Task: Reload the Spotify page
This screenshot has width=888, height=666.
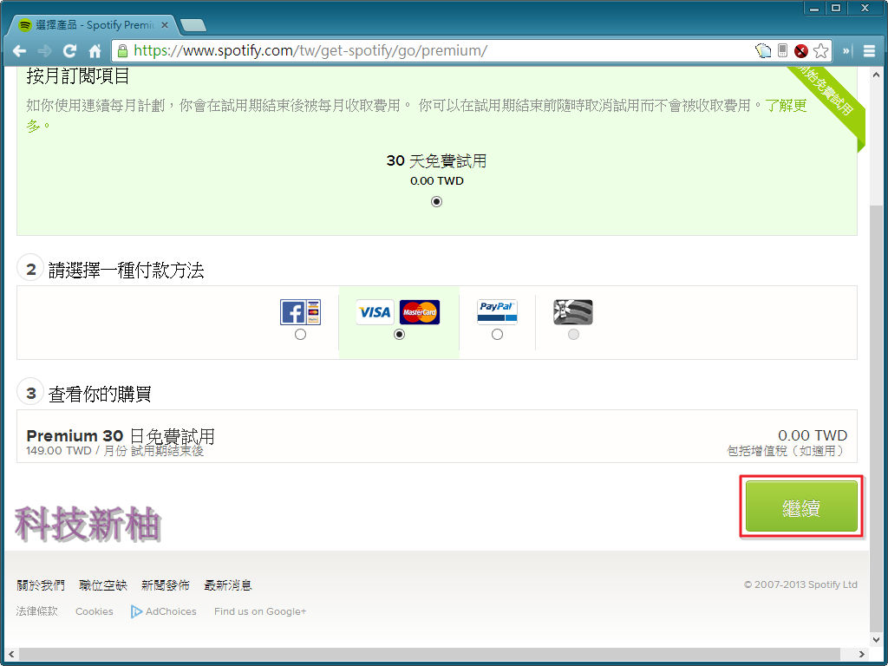Action: click(69, 51)
